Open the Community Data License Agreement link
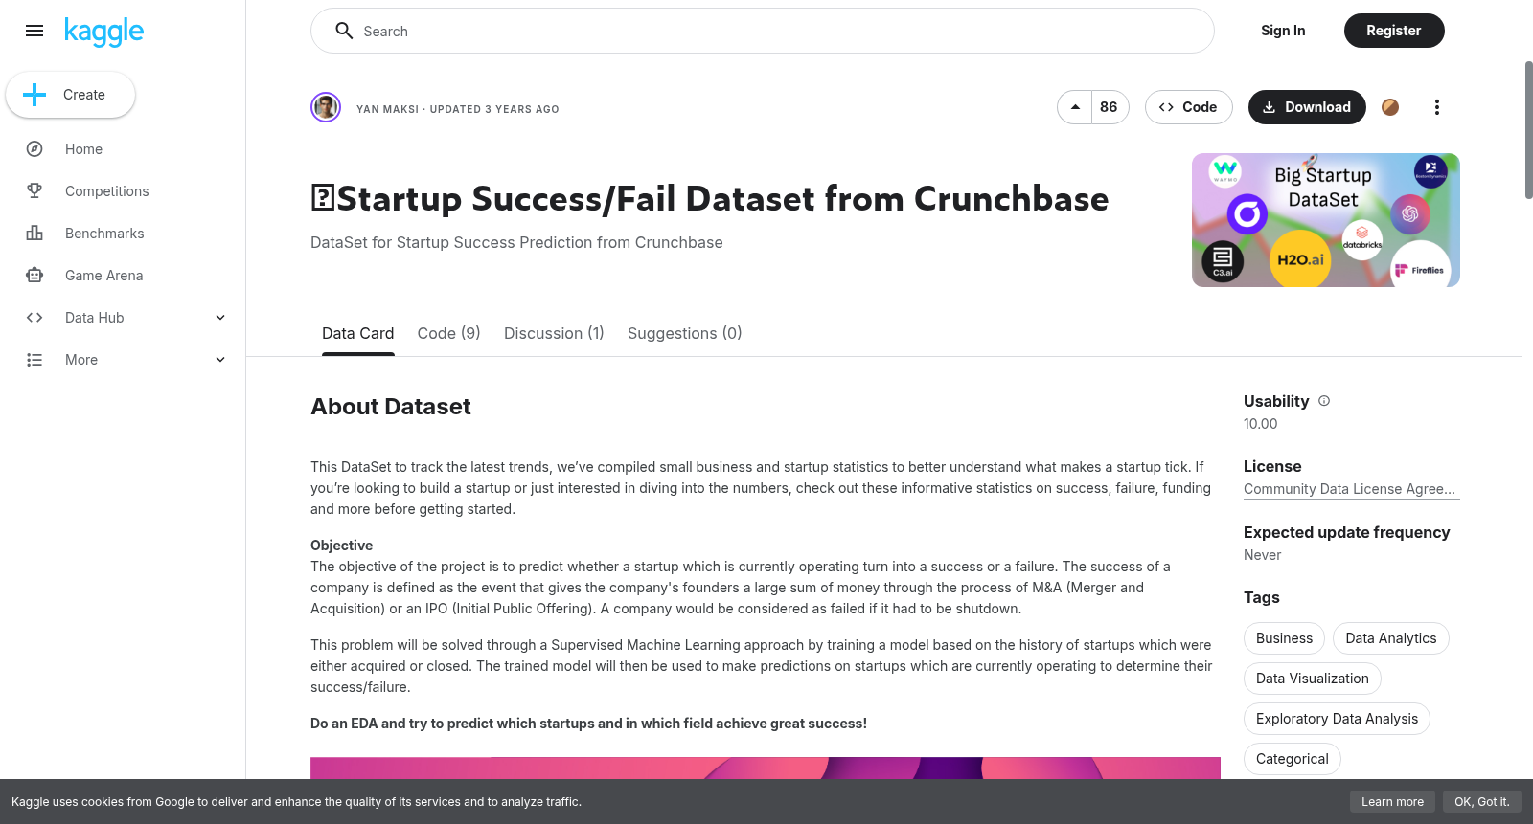Screen dimensions: 1533x824 click(x=1351, y=489)
